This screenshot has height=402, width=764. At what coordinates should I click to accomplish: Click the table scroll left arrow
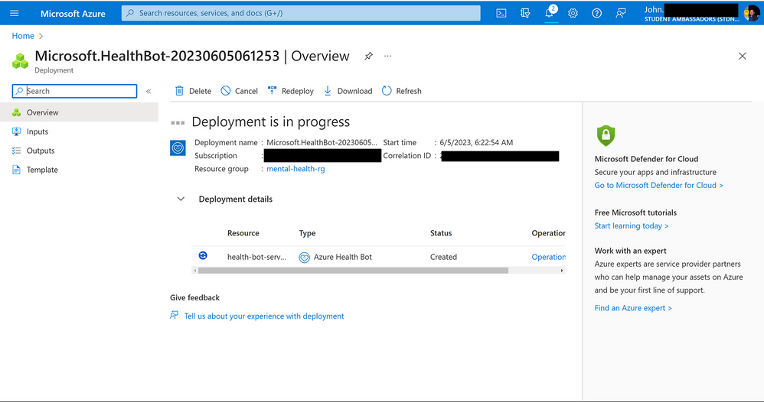coord(195,271)
